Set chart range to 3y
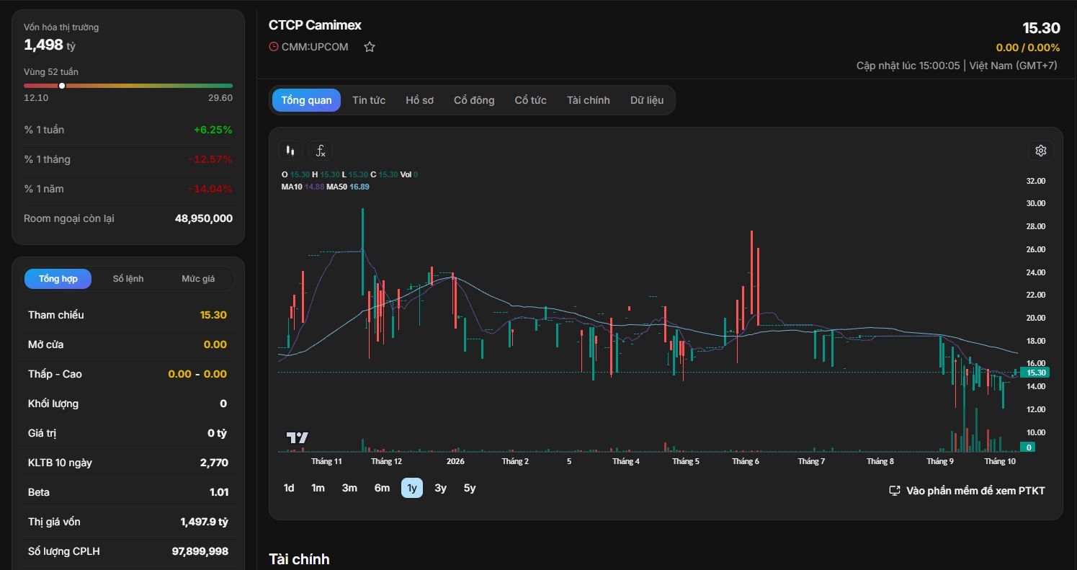Viewport: 1077px width, 570px height. (440, 488)
